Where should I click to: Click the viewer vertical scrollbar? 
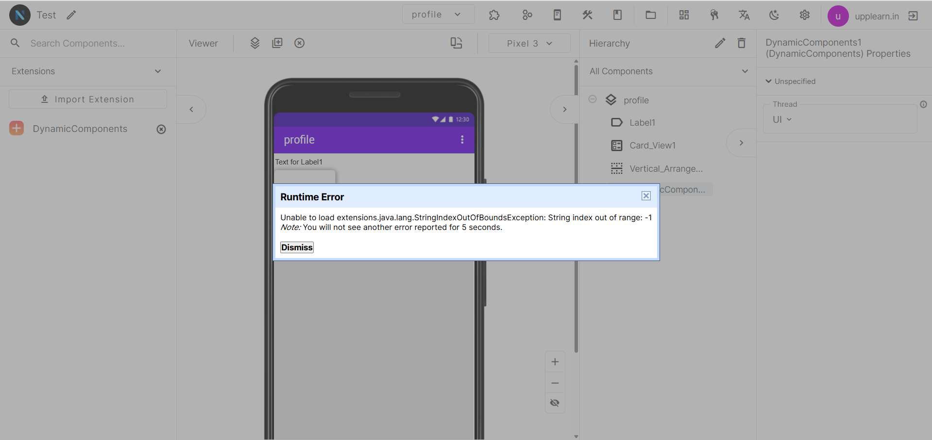click(576, 209)
